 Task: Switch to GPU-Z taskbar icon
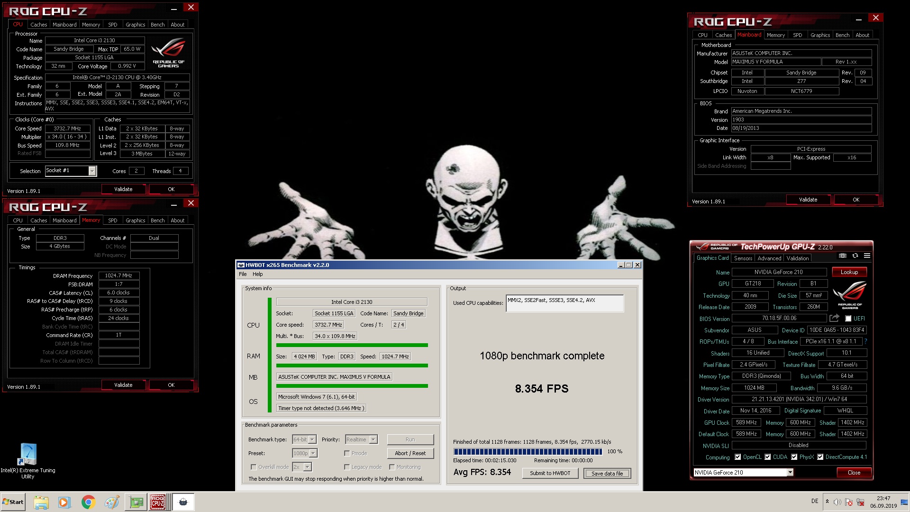tap(136, 502)
